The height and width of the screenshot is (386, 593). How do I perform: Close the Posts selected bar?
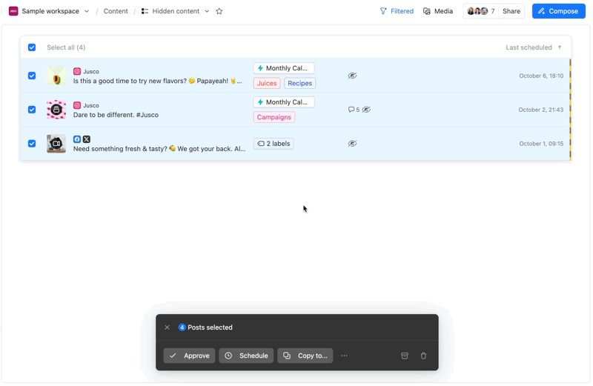(x=168, y=327)
